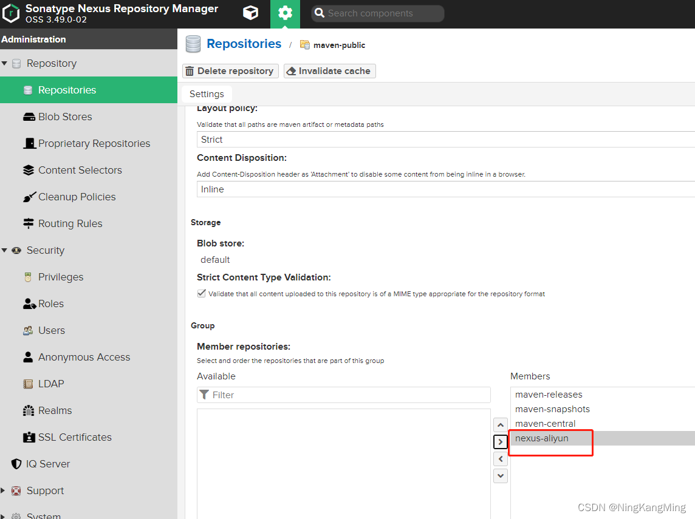The image size is (695, 519).
Task: Click the Support lifebuoy icon
Action: (16, 490)
